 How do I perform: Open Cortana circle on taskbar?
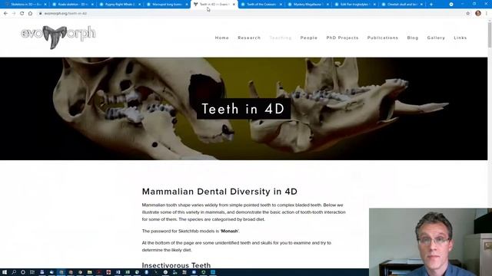[x=23, y=272]
